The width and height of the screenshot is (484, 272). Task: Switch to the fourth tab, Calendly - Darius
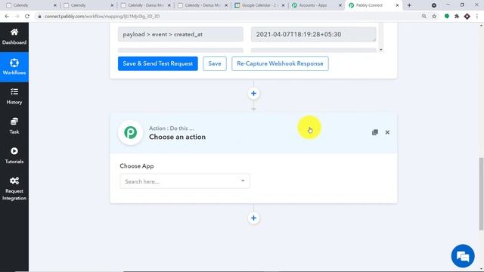[x=203, y=5]
